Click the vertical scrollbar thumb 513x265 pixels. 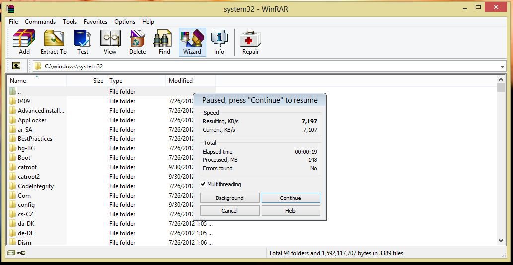tap(501, 87)
